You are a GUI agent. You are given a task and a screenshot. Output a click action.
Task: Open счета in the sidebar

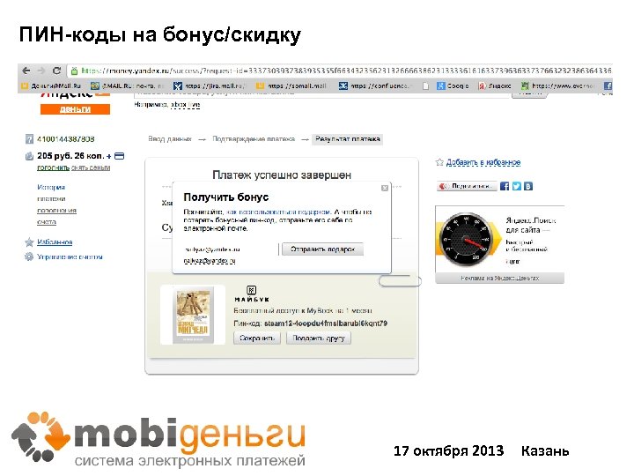click(47, 222)
